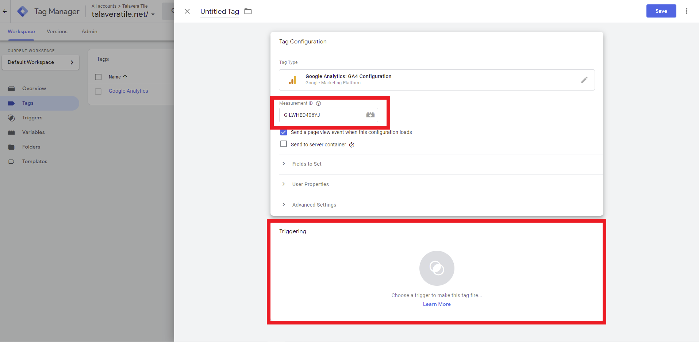699x342 pixels.
Task: Click into the Measurement ID input field
Action: click(x=320, y=115)
